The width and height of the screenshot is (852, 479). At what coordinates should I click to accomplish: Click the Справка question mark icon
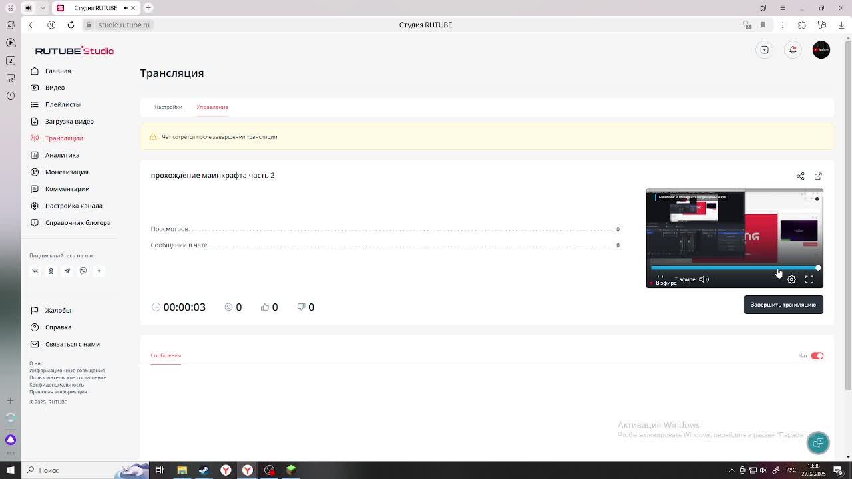35,327
